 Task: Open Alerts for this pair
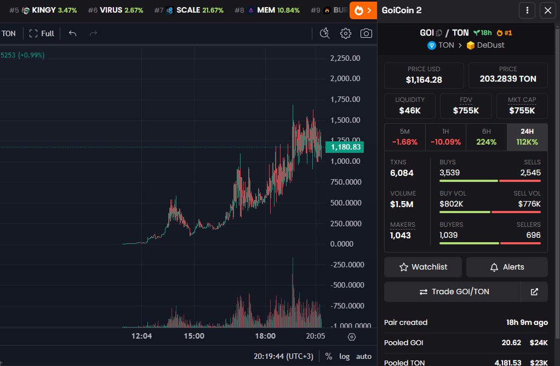tap(507, 267)
